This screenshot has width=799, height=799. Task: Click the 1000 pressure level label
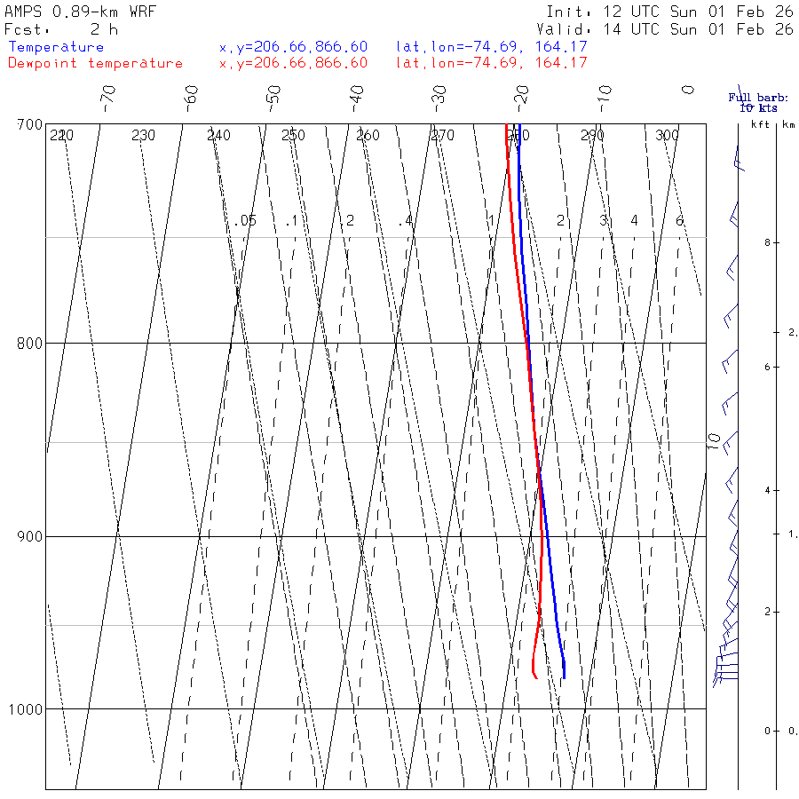26,709
